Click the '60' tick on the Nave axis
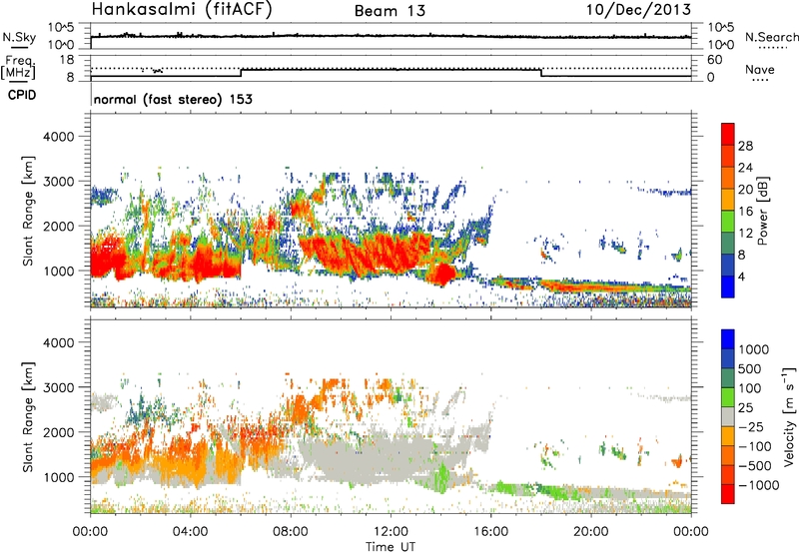 (x=714, y=60)
